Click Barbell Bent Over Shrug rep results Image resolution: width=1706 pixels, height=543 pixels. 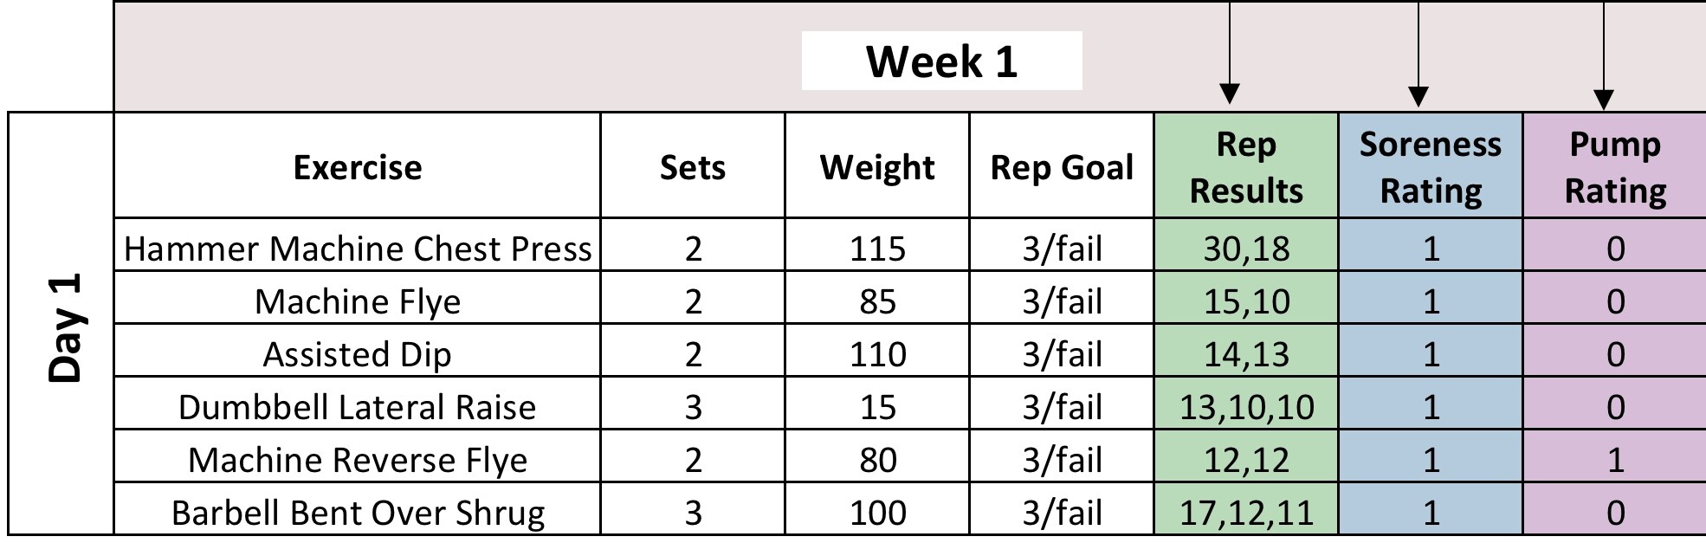(x=1246, y=513)
